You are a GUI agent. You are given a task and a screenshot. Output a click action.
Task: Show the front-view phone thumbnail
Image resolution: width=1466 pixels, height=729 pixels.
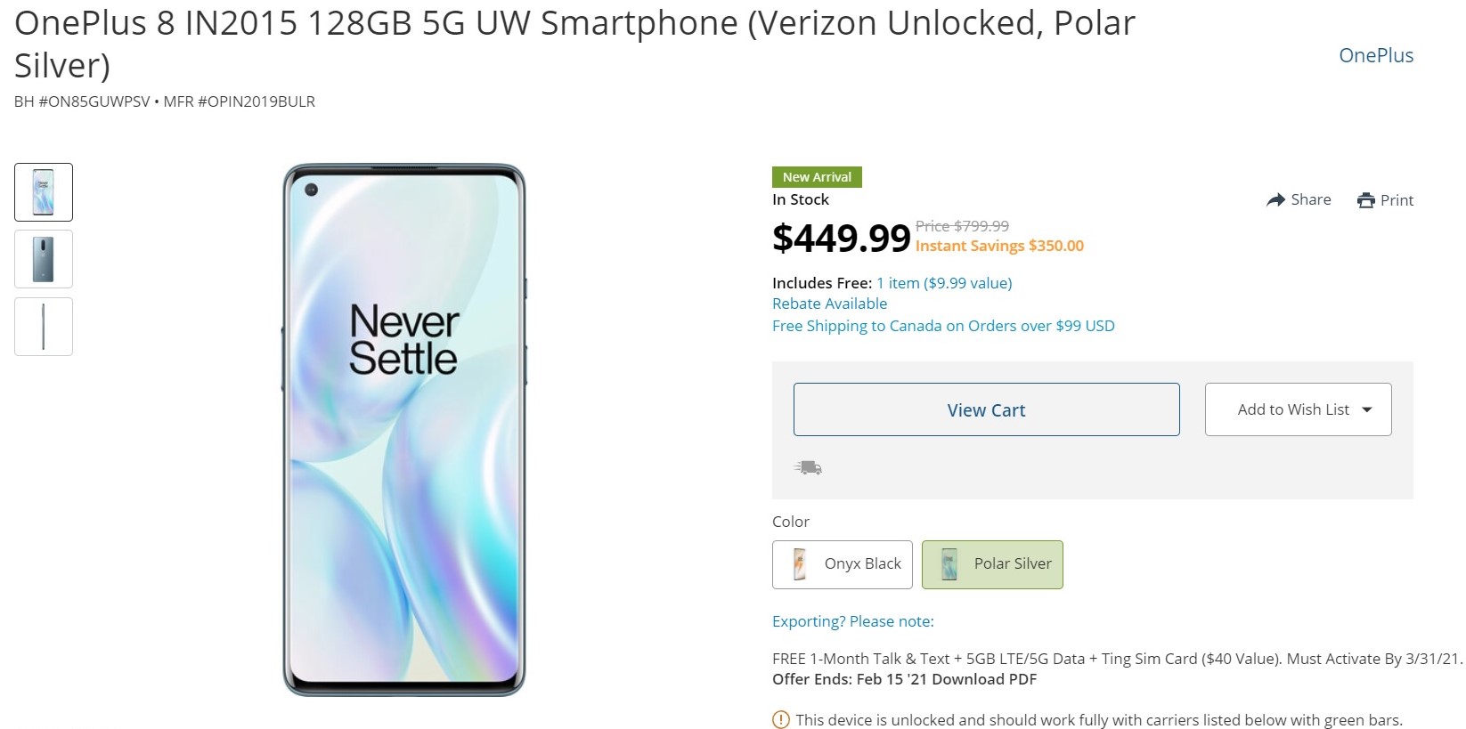coord(44,192)
